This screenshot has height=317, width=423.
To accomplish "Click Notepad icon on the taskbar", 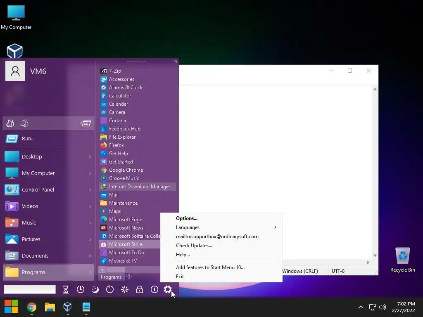I will tap(86, 307).
